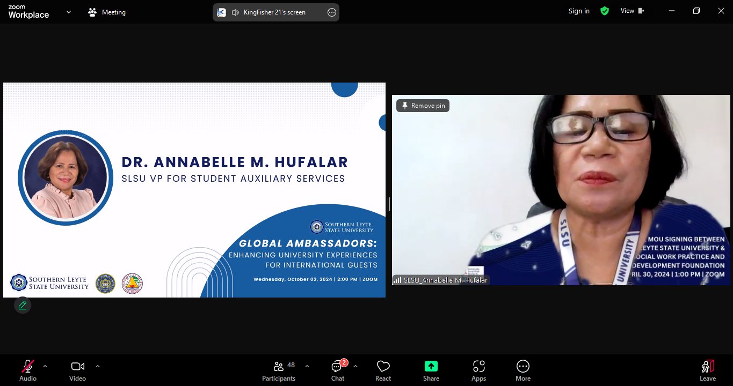Click Annabelle's pinned video feed
The width and height of the screenshot is (733, 386).
click(x=561, y=190)
